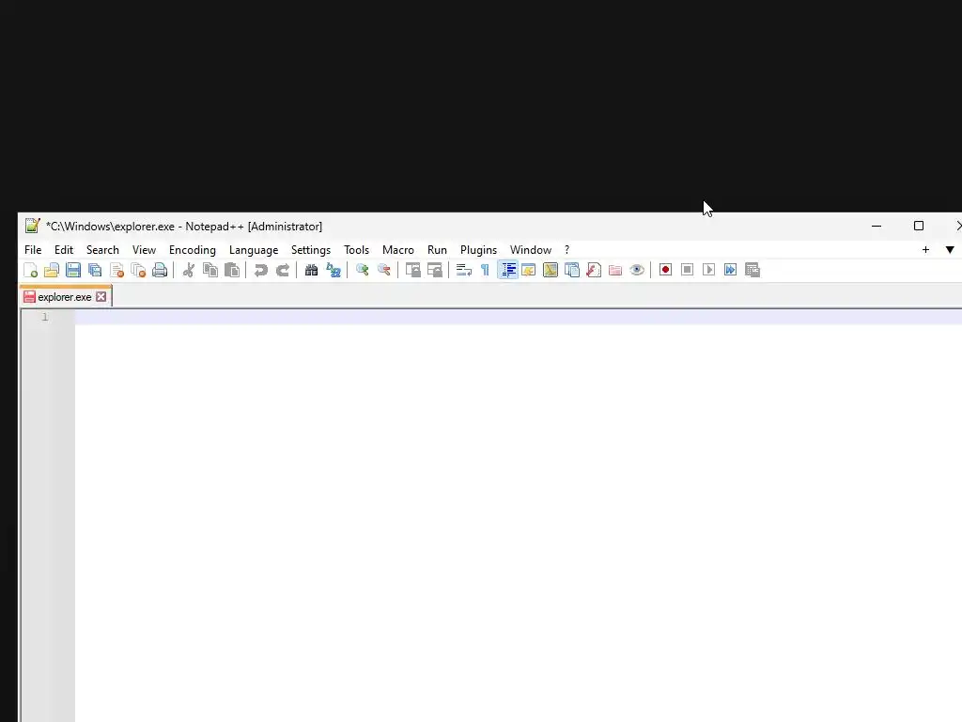Open Find using the binoculars icon
This screenshot has height=722, width=962.
[x=312, y=270]
